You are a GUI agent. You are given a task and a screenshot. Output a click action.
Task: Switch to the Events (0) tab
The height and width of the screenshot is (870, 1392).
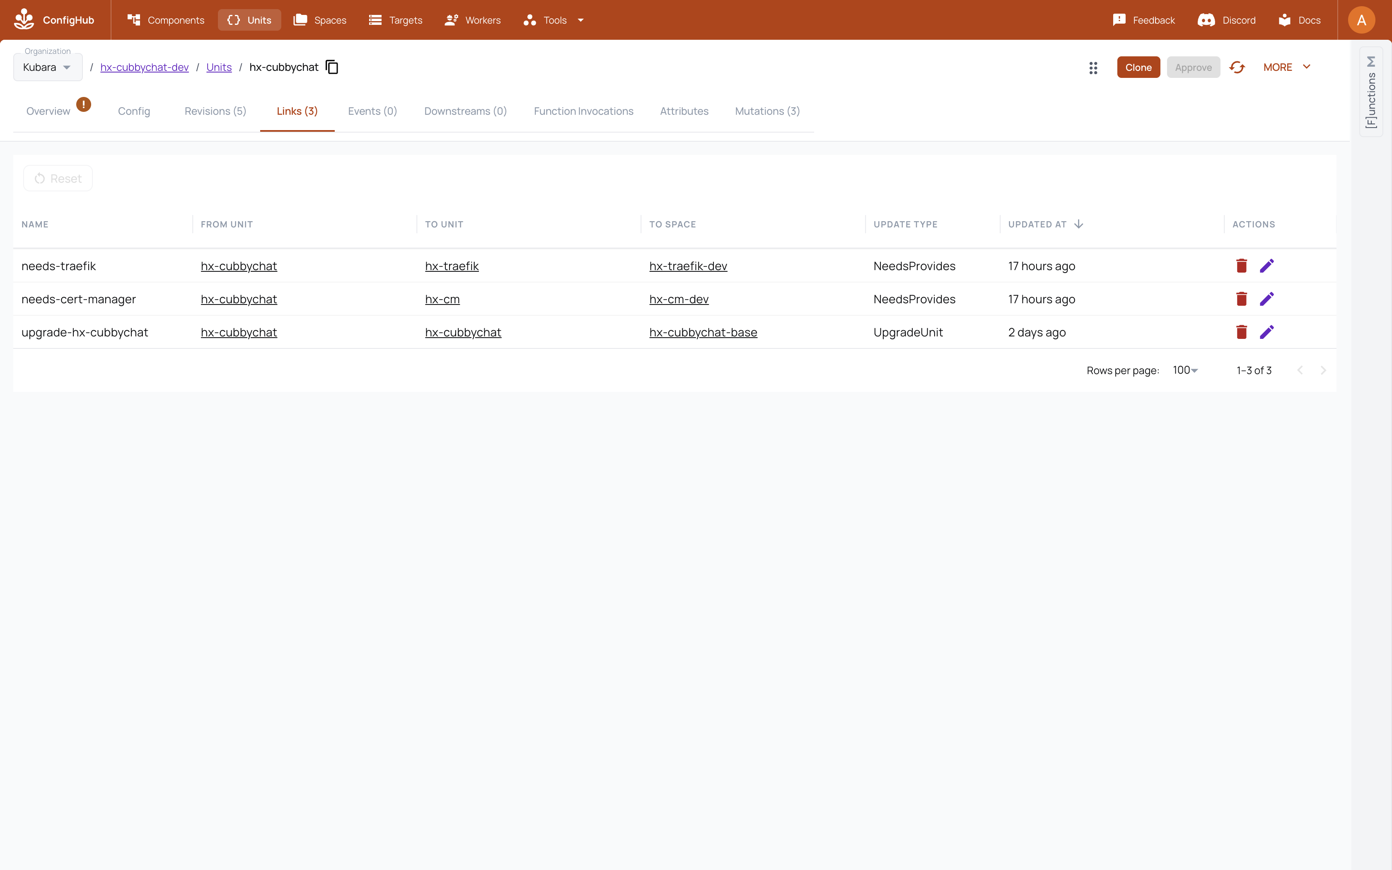click(x=372, y=111)
